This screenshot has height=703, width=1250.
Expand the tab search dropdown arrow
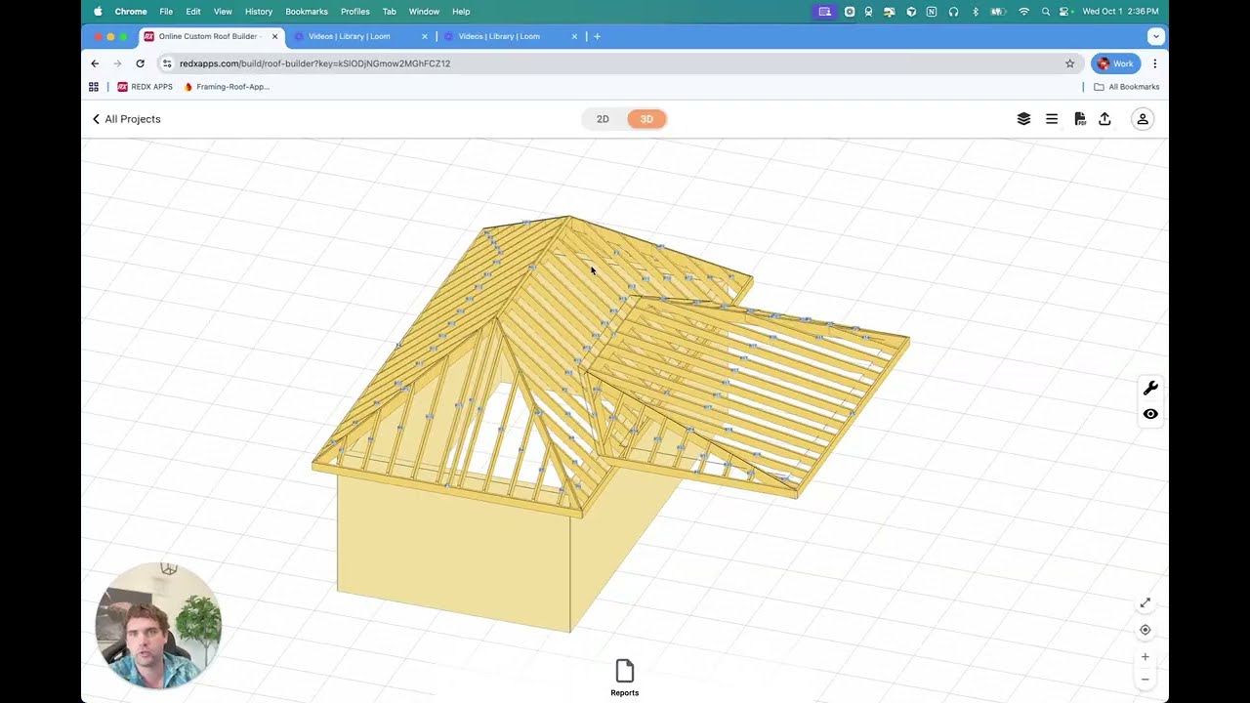[1156, 37]
